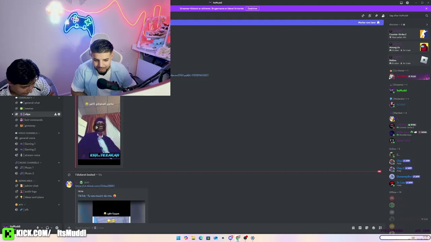The width and height of the screenshot is (431, 242).
Task: Collapse the COMMUNITY category
Action: tap(25, 98)
